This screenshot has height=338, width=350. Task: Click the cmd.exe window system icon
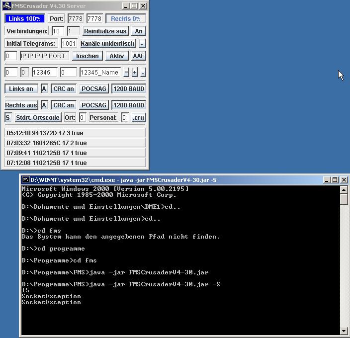point(25,179)
